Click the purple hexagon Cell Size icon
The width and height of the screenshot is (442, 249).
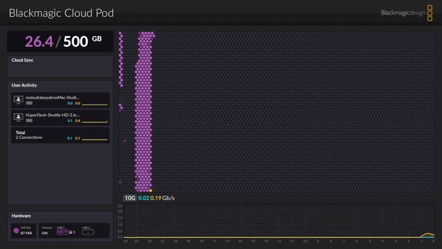[x=16, y=230]
